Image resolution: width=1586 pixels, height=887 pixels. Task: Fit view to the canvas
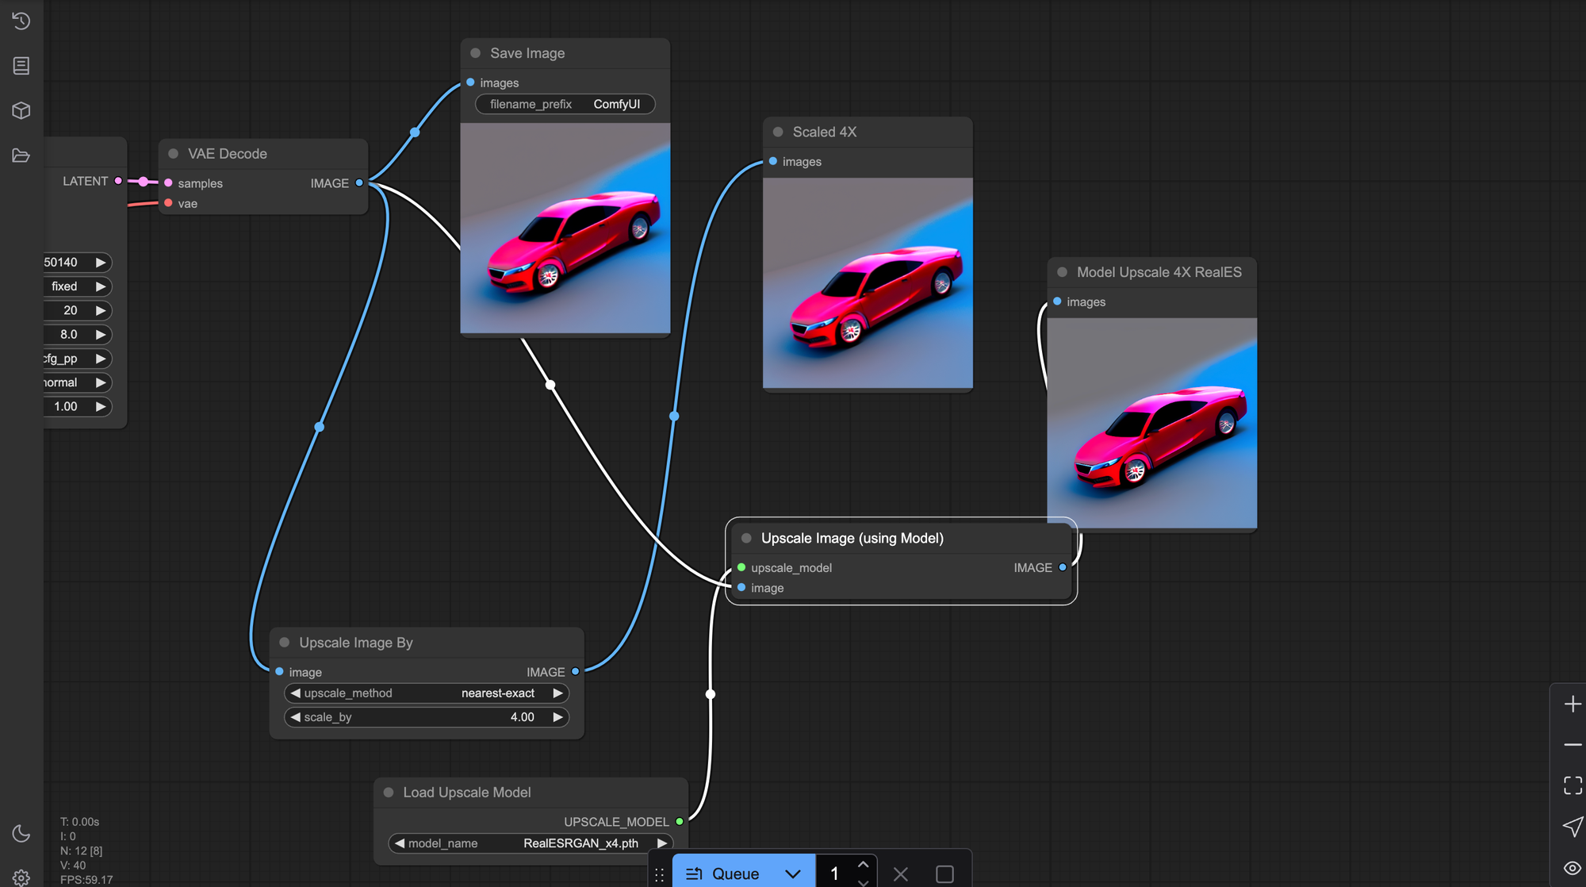click(1572, 785)
